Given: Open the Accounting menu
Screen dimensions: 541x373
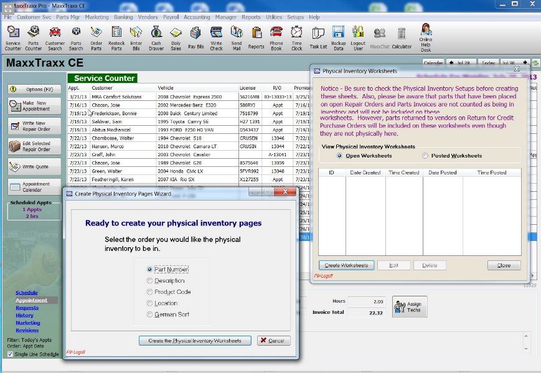Looking at the screenshot, I should (x=197, y=17).
